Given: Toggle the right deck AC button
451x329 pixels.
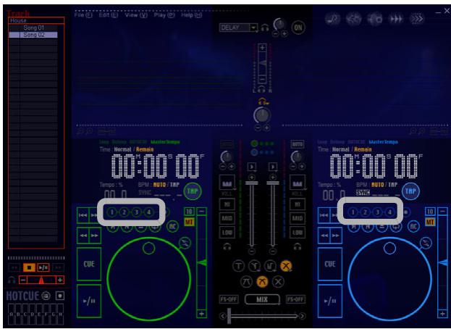Looking at the screenshot, I should [413, 227].
